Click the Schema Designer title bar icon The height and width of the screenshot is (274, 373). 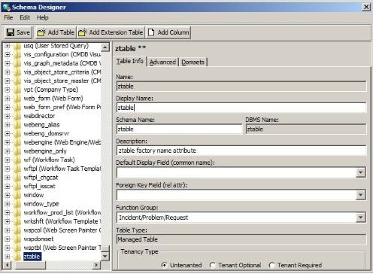6,7
